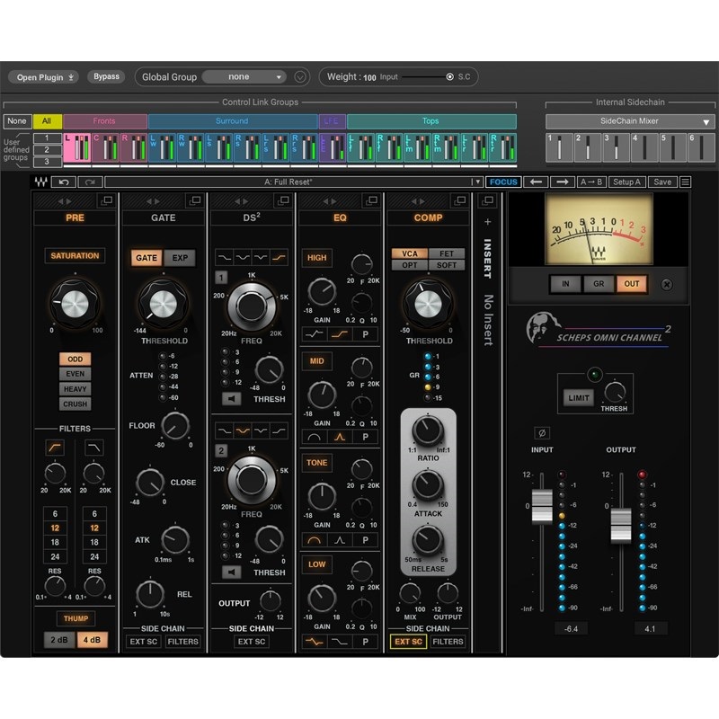The height and width of the screenshot is (719, 719).
Task: Toggle the LIMIT button
Action: tap(578, 397)
